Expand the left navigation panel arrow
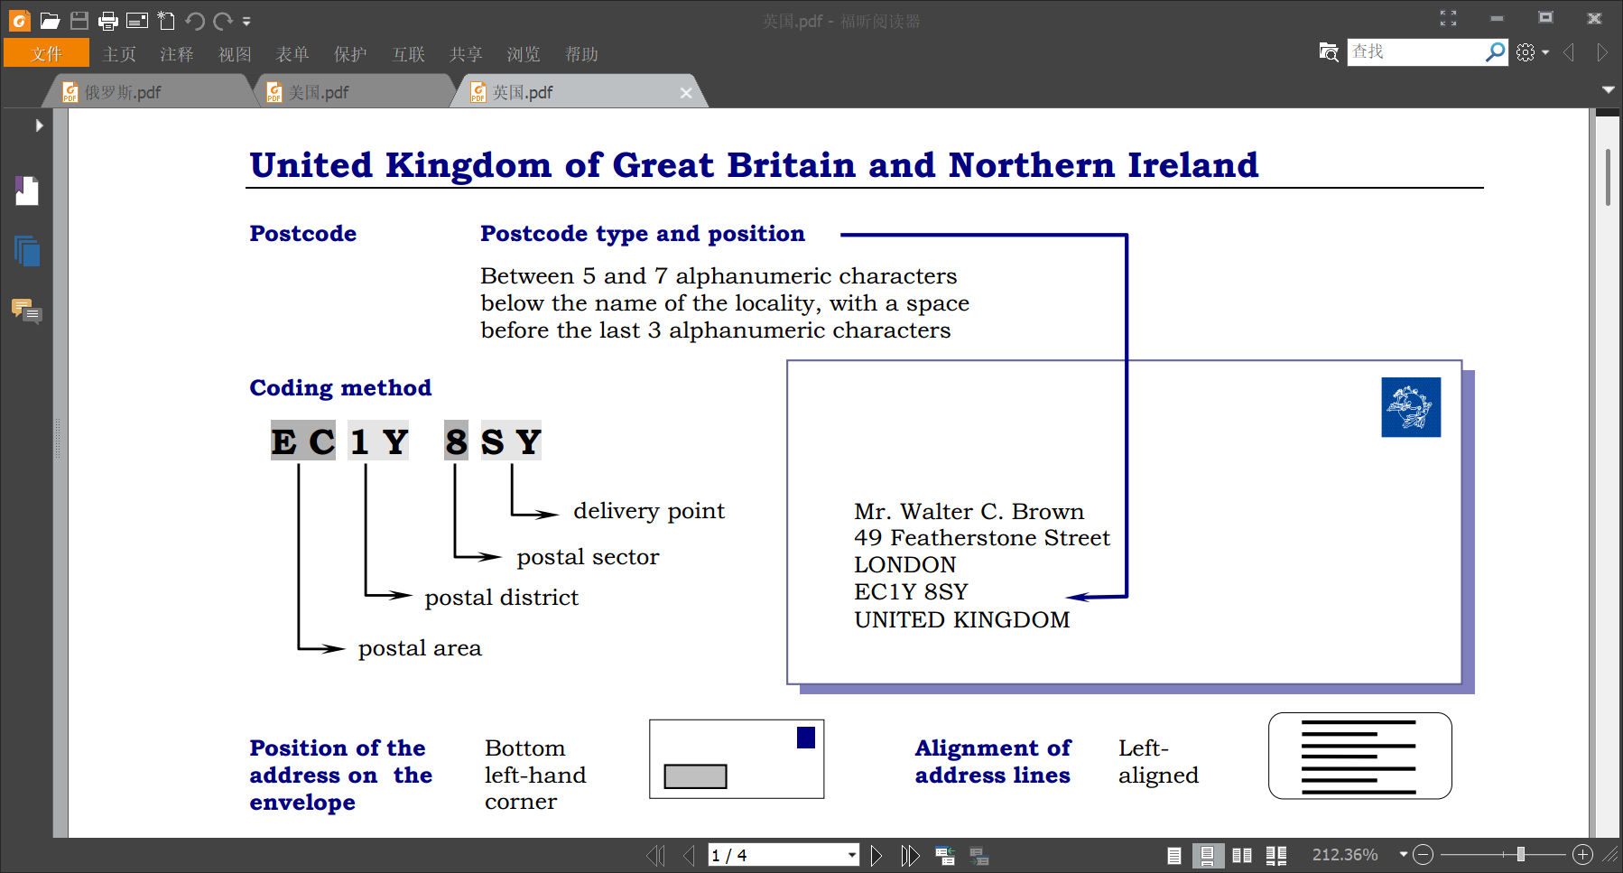Screen dimensions: 1623x873 [39, 125]
